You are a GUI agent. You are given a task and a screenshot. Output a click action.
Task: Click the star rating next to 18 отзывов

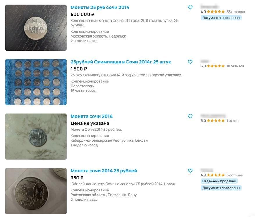pos(215,66)
